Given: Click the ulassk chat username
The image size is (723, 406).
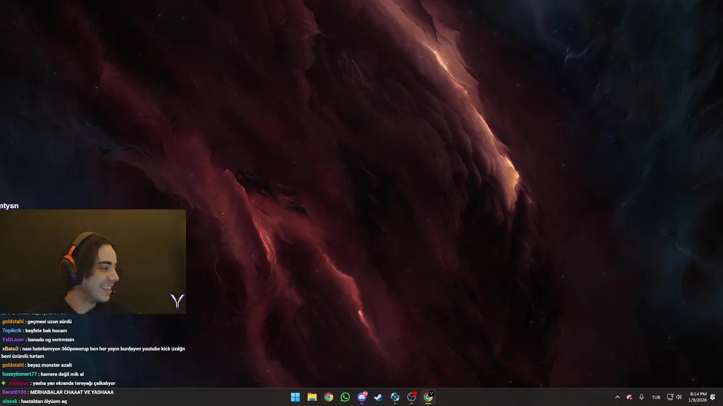Looking at the screenshot, I should [x=10, y=401].
